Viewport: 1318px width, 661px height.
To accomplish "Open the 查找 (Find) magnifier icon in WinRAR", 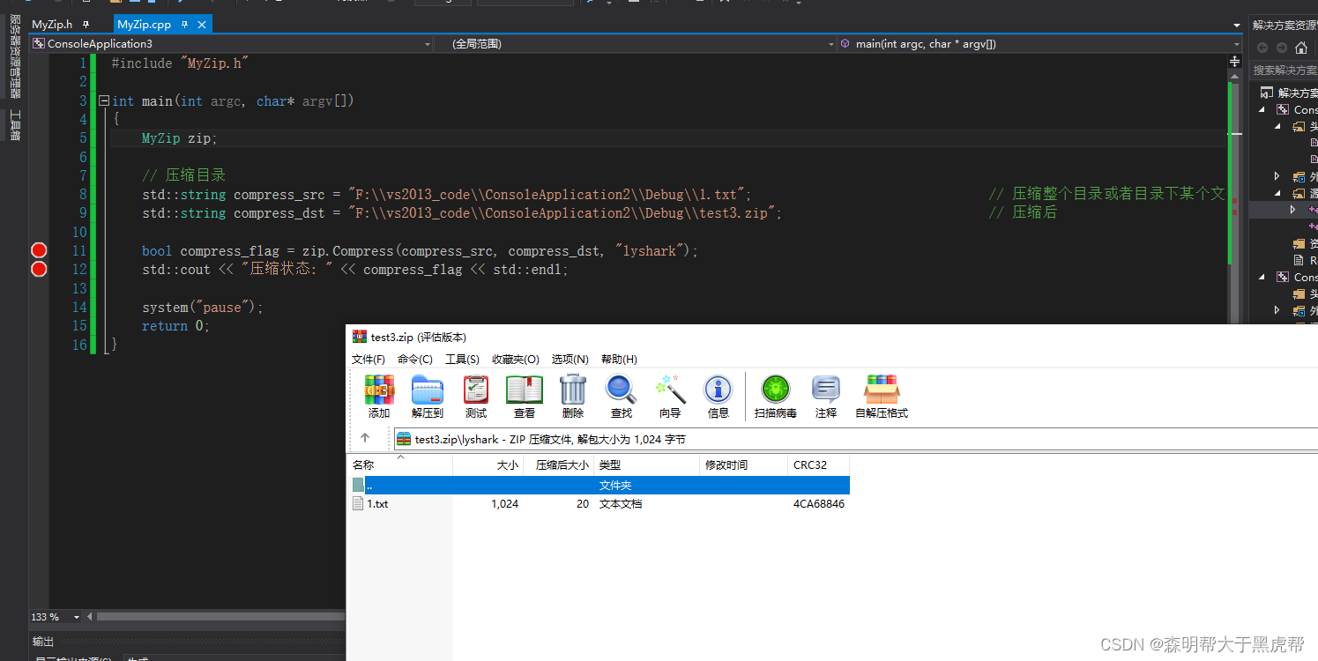I will click(622, 389).
